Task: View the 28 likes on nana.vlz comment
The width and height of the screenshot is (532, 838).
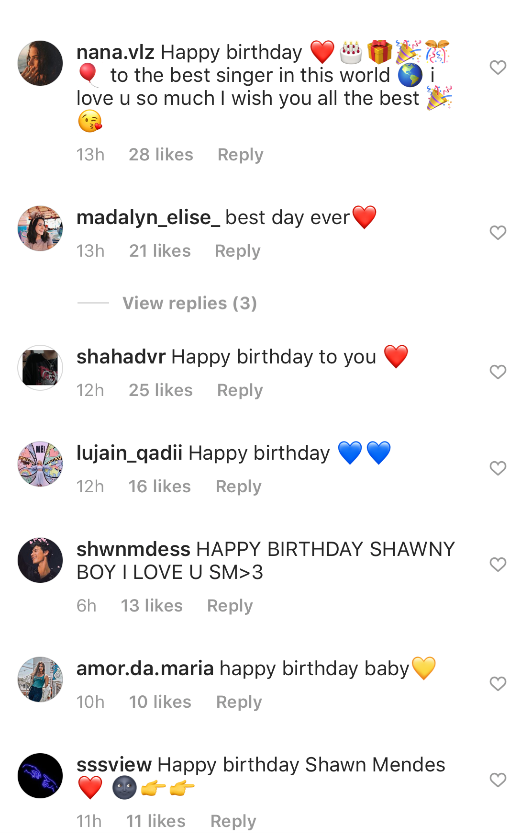Action: click(161, 155)
